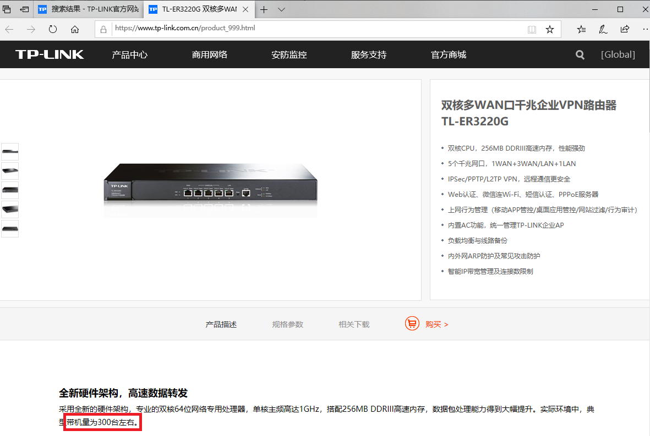This screenshot has height=436, width=650.
Task: Open the favorites hub icon
Action: [x=581, y=29]
